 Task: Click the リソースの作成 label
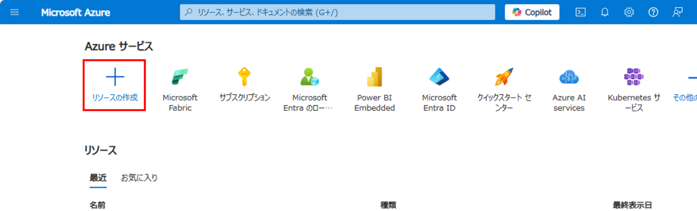115,98
